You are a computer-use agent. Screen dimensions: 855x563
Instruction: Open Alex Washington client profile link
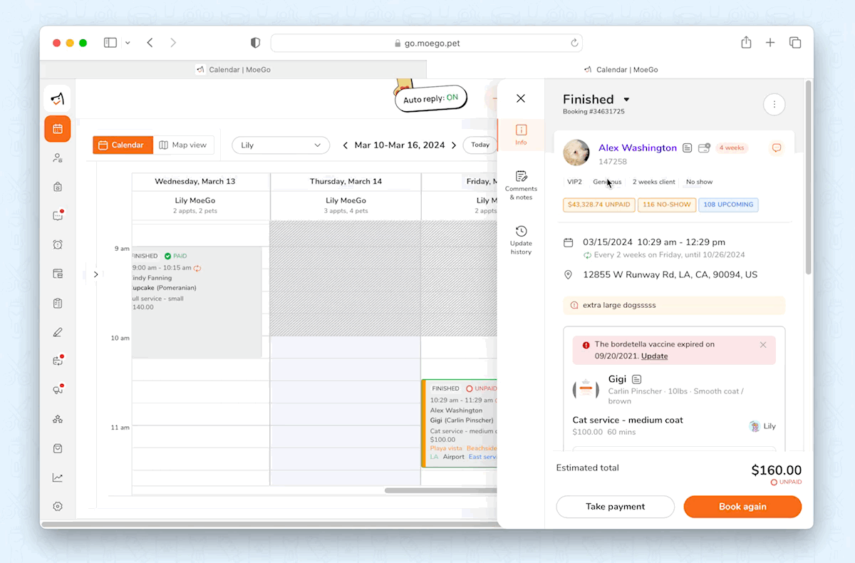click(x=638, y=148)
